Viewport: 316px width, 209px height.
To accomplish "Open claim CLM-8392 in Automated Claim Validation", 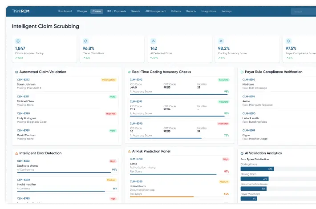I will tap(23, 80).
